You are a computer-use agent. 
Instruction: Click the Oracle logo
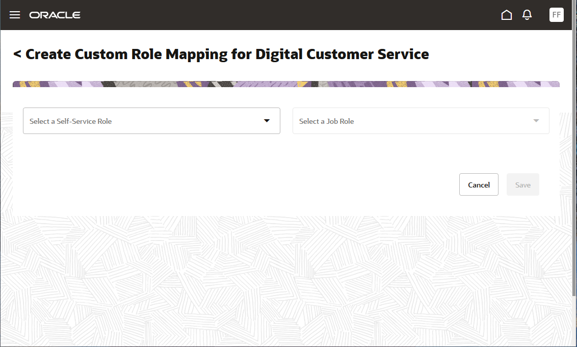pyautogui.click(x=55, y=15)
